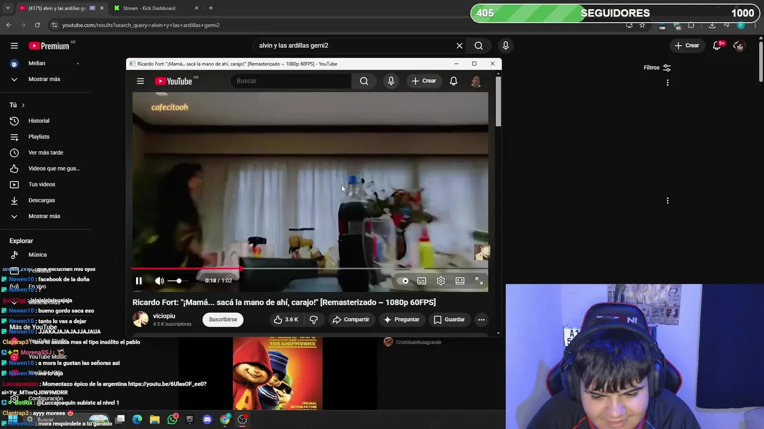The width and height of the screenshot is (764, 429).
Task: Click Suscribirse to viciopiu channel
Action: [223, 320]
